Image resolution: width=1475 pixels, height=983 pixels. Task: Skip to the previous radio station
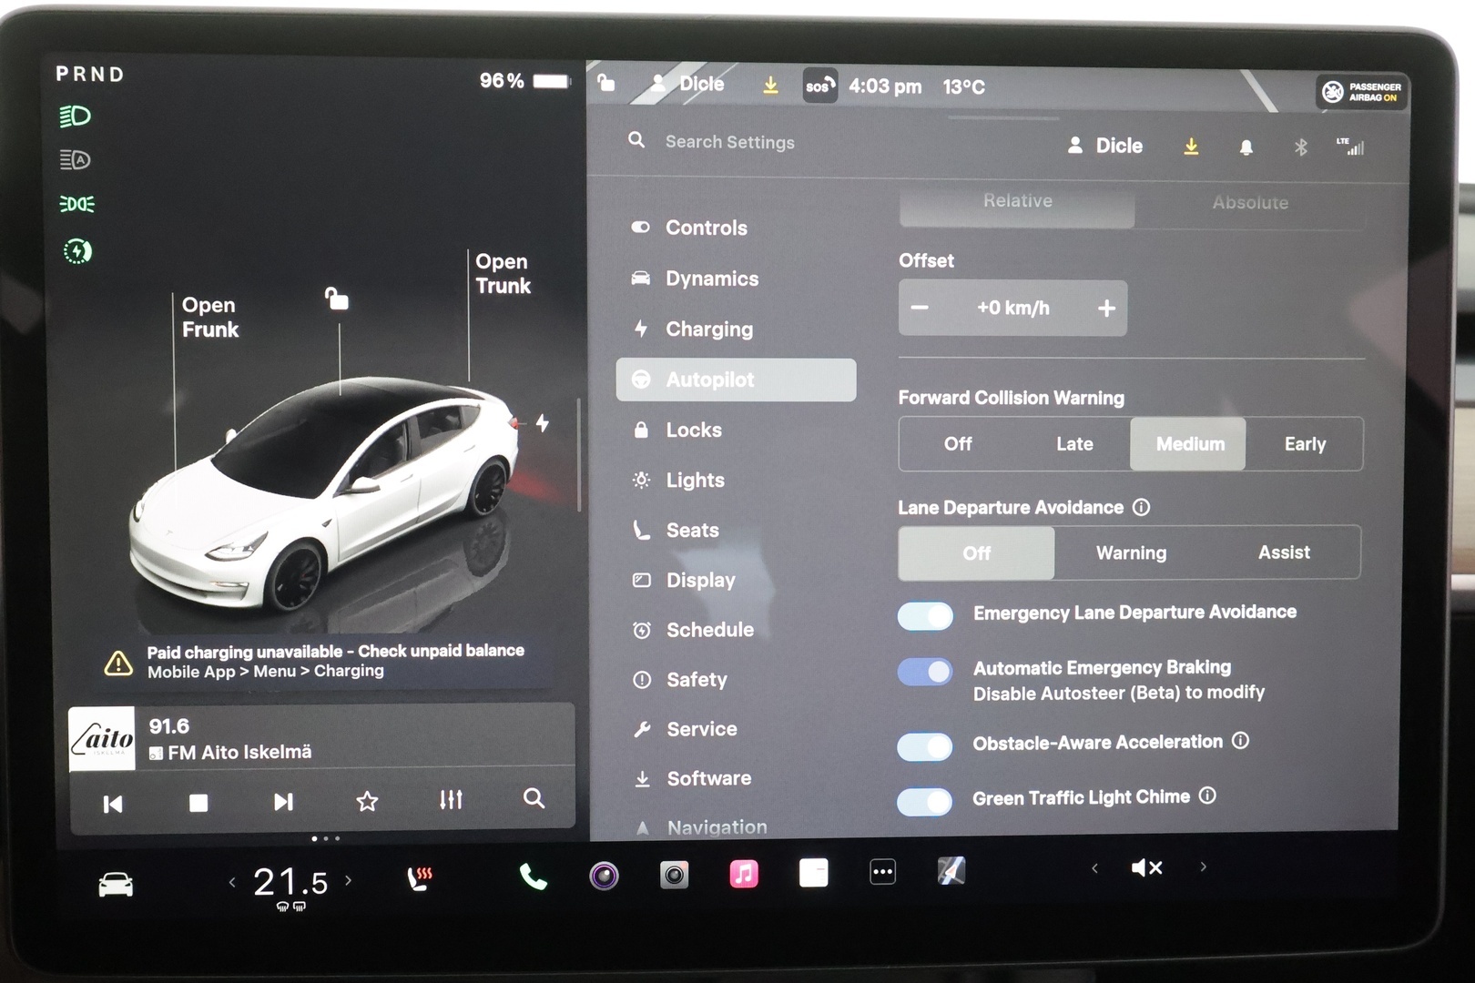[x=113, y=804]
